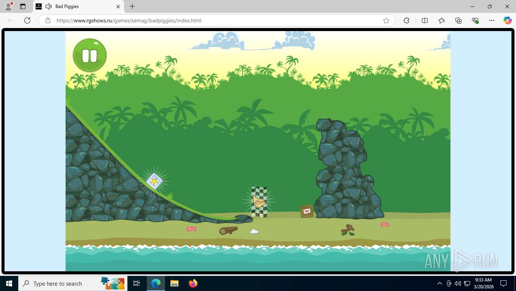The width and height of the screenshot is (516, 291).
Task: Open Windows Start menu
Action: click(x=9, y=283)
